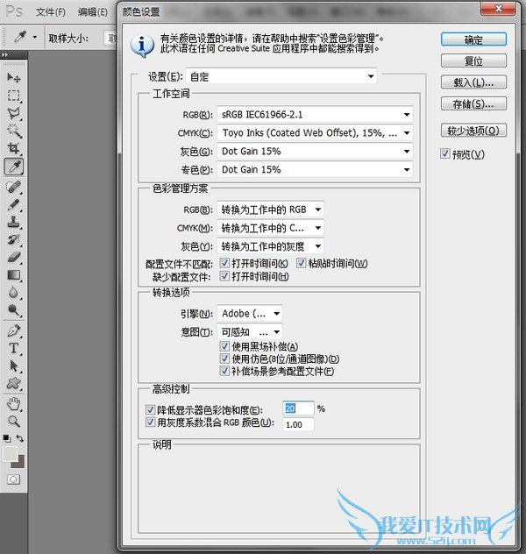Select the Hand tool
The height and width of the screenshot is (554, 526).
(x=13, y=404)
